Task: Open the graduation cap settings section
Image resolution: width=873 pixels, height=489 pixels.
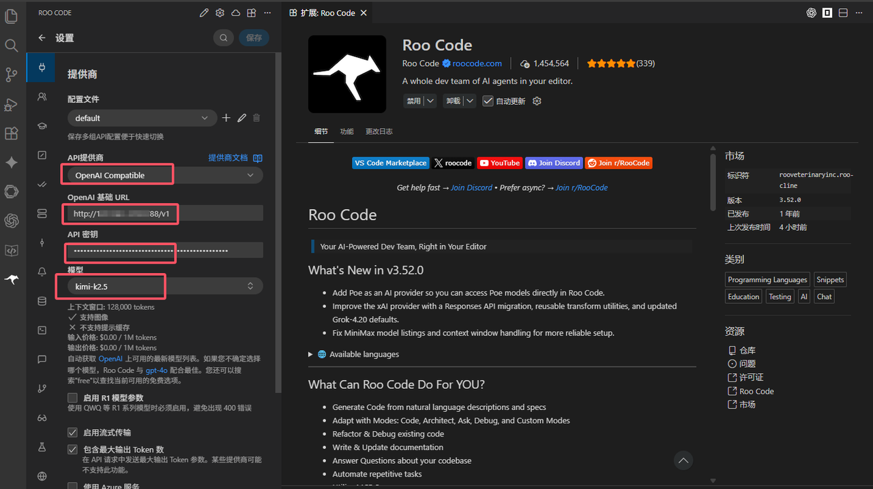Action: [x=42, y=126]
